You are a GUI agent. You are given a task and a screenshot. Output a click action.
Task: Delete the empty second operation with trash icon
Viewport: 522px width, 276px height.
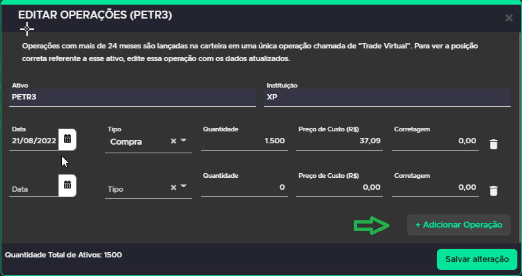click(x=493, y=190)
